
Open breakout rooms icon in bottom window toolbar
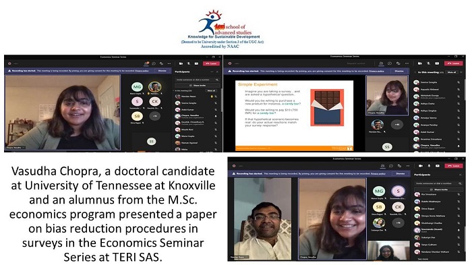coord(399,166)
